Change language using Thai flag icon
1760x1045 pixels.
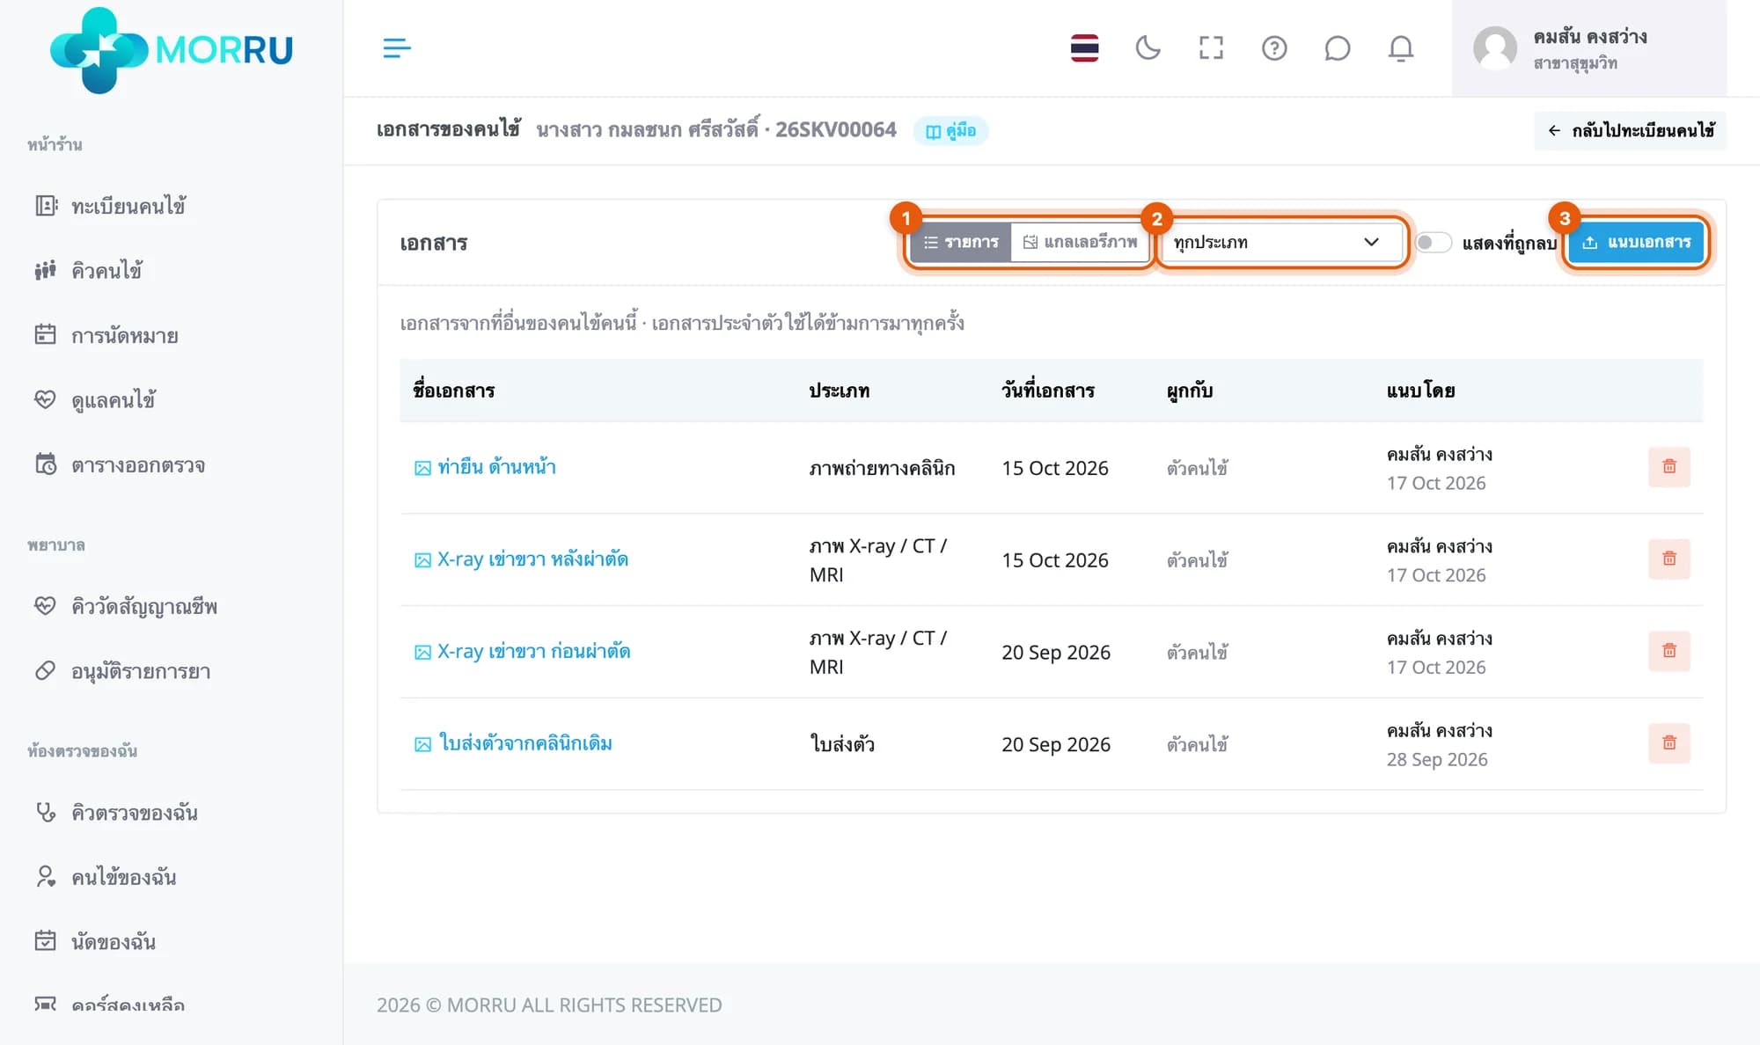[x=1084, y=47]
